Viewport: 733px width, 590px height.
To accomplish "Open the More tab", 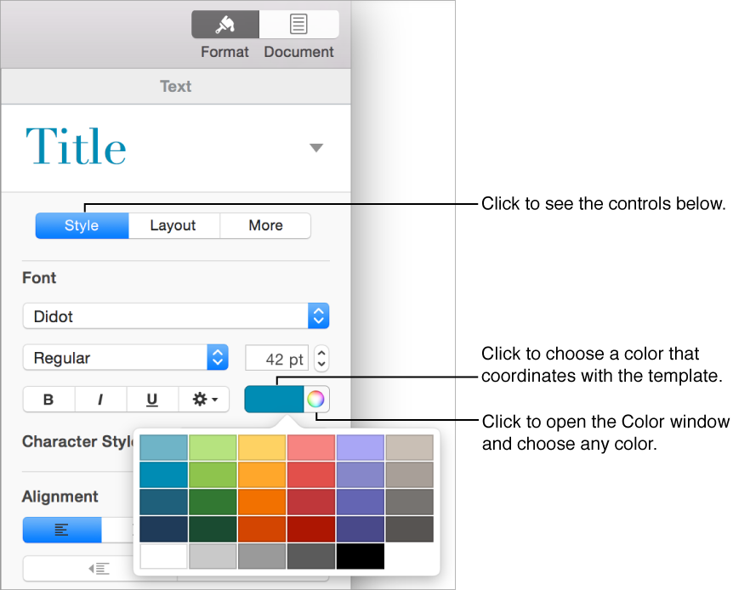I will pyautogui.click(x=265, y=225).
